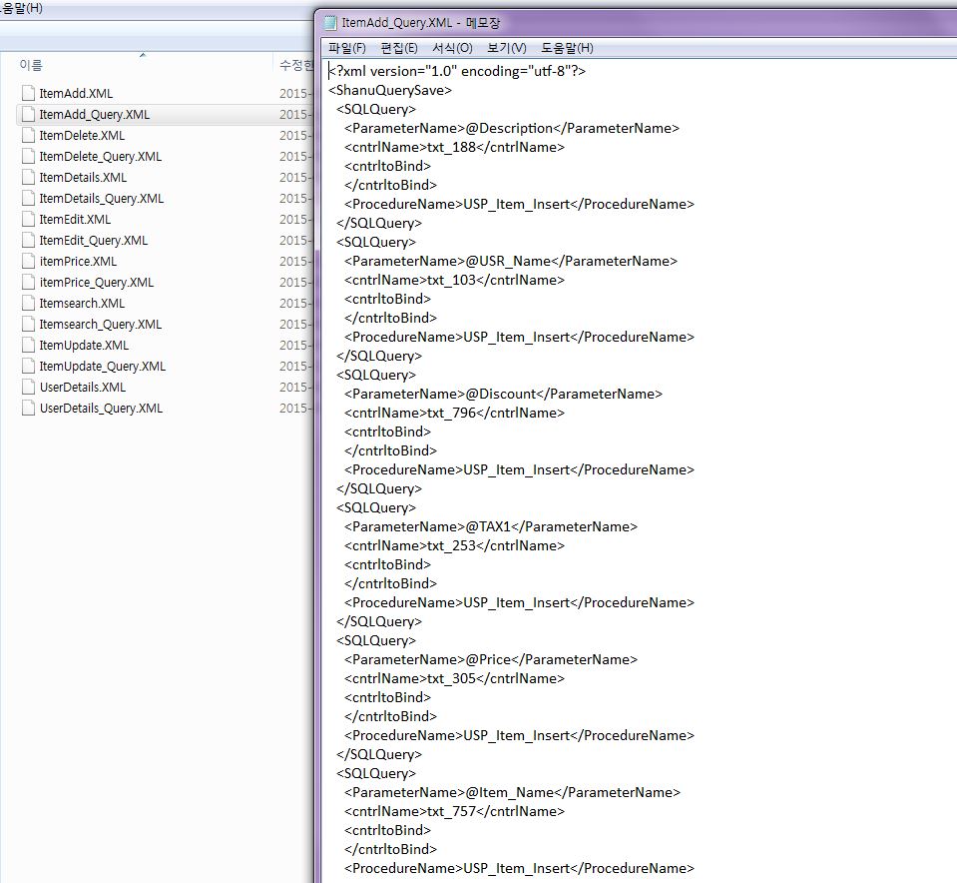Select the file name itemPrice.XML
957x883 pixels.
tap(78, 261)
